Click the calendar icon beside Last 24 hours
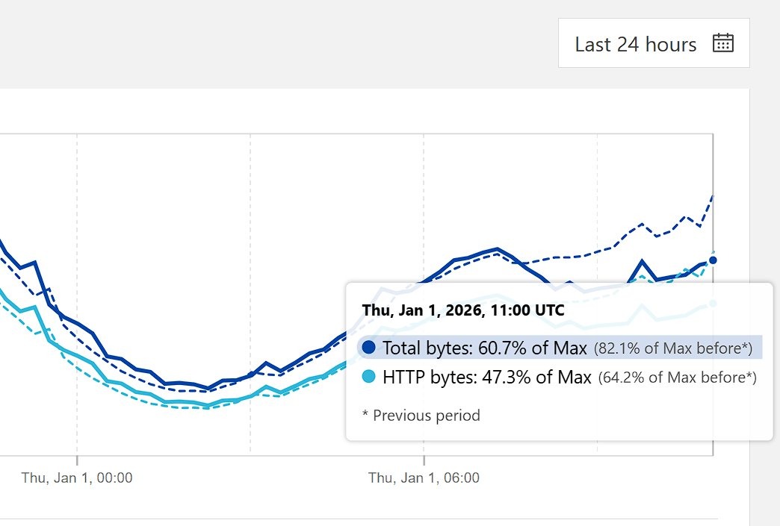The width and height of the screenshot is (780, 526). click(722, 43)
